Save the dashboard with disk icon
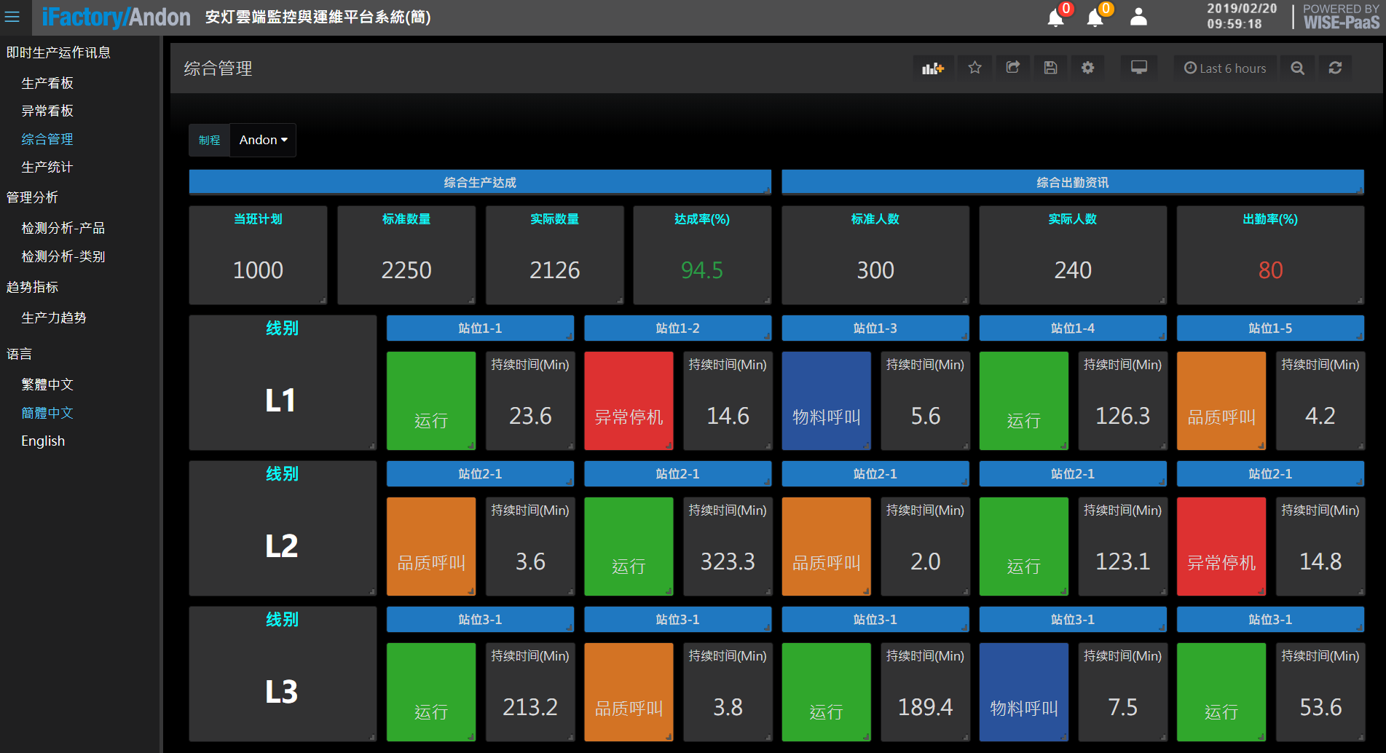Viewport: 1386px width, 753px height. 1050,68
